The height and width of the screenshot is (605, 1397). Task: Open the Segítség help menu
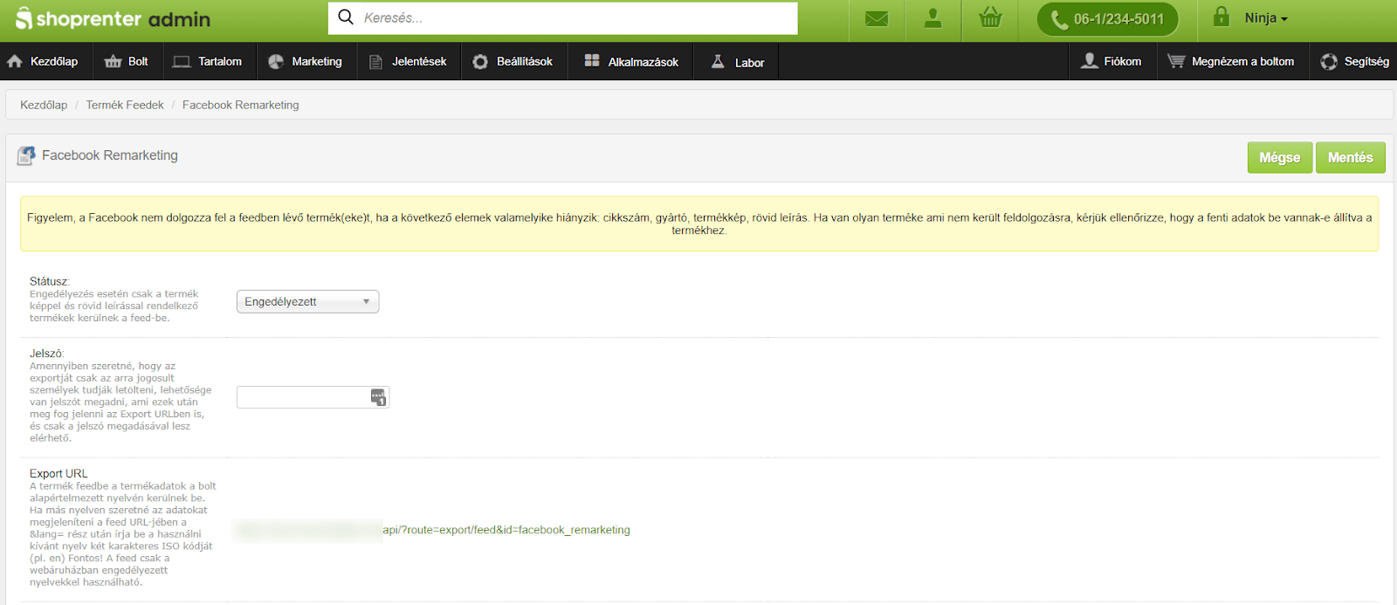[1354, 61]
